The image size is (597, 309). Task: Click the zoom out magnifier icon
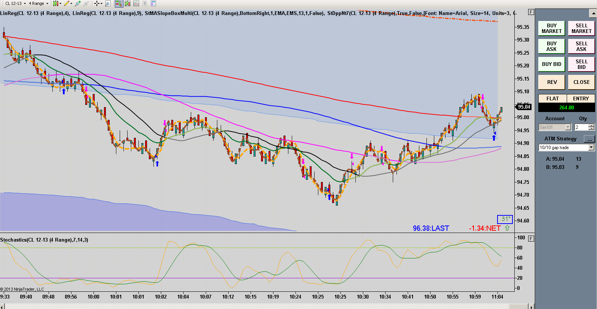coord(86,3)
